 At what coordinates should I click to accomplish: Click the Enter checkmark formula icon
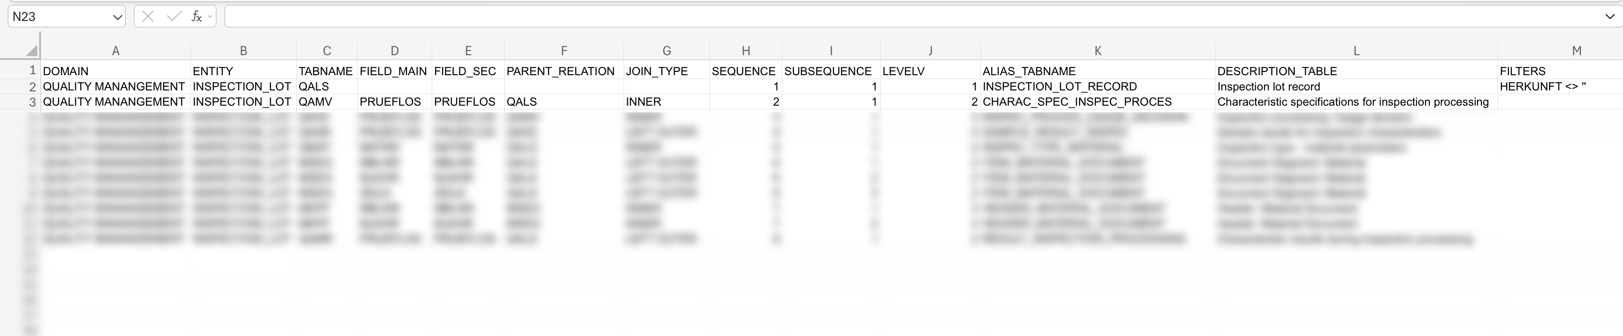173,17
